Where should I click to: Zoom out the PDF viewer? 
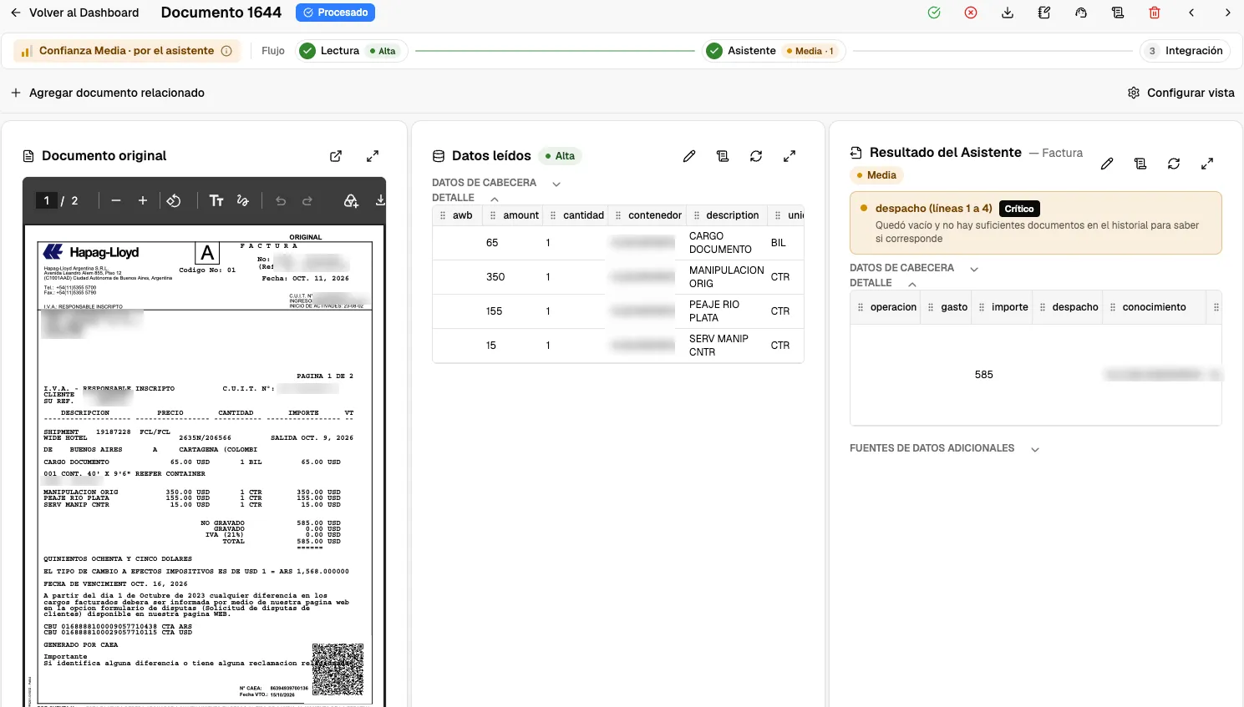(x=116, y=200)
